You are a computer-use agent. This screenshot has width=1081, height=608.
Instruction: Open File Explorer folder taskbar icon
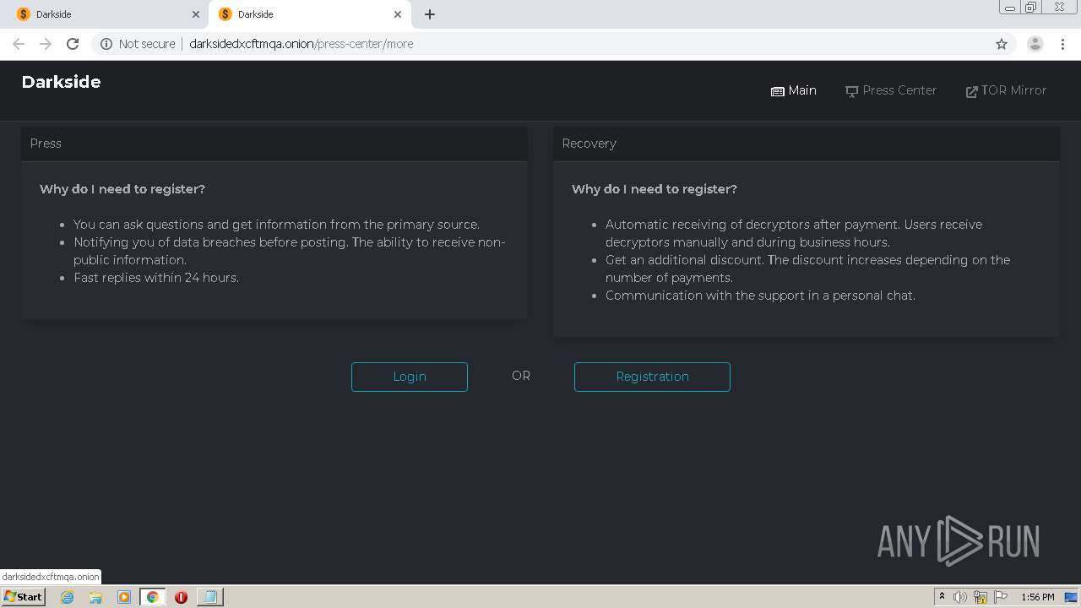[x=95, y=597]
